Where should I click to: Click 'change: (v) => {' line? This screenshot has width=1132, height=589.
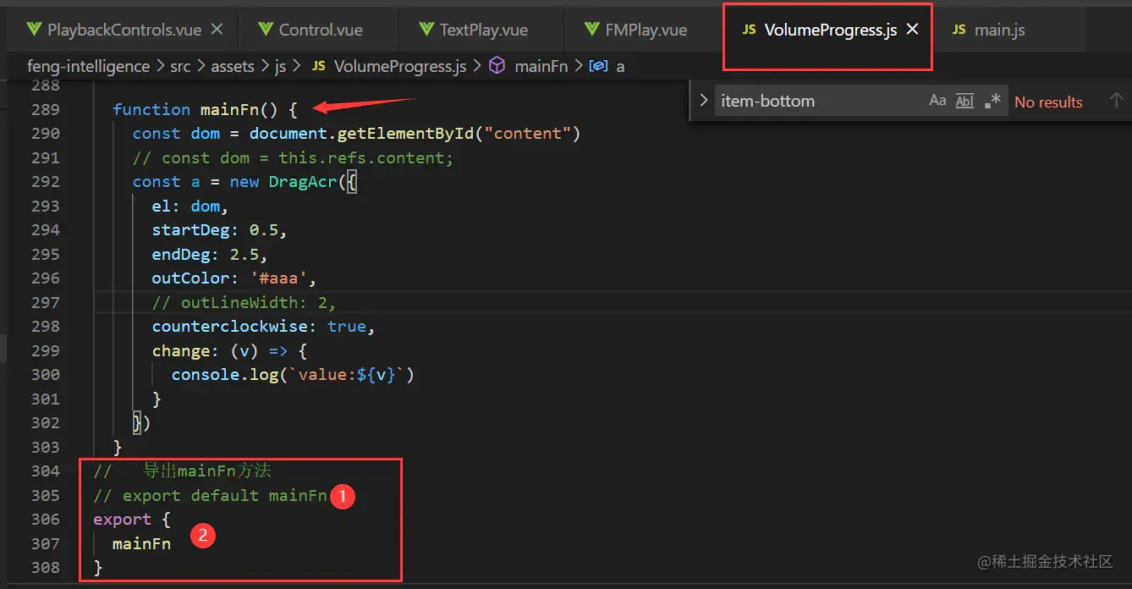(x=229, y=350)
